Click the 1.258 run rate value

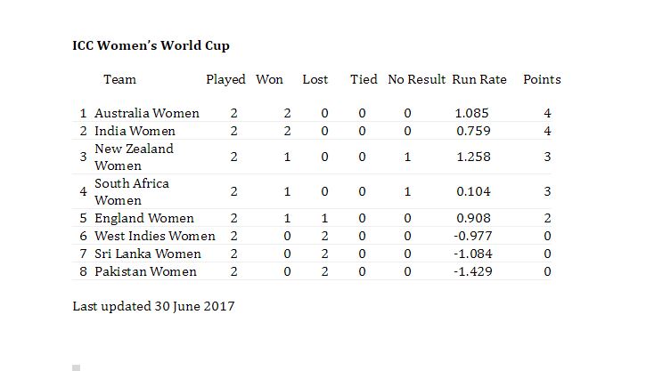point(473,157)
